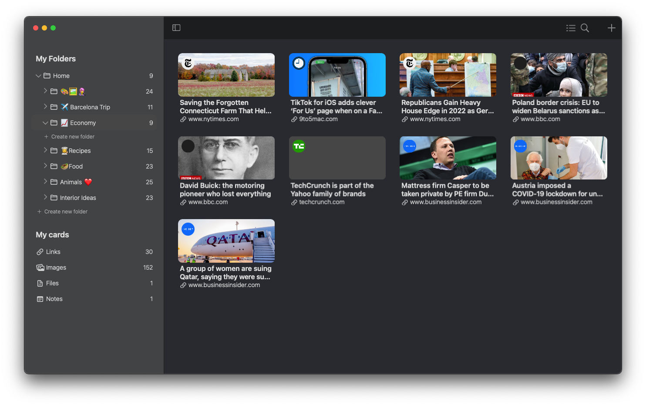The height and width of the screenshot is (406, 646).
Task: Expand the Barcelona Trip folder chevron
Action: [45, 107]
